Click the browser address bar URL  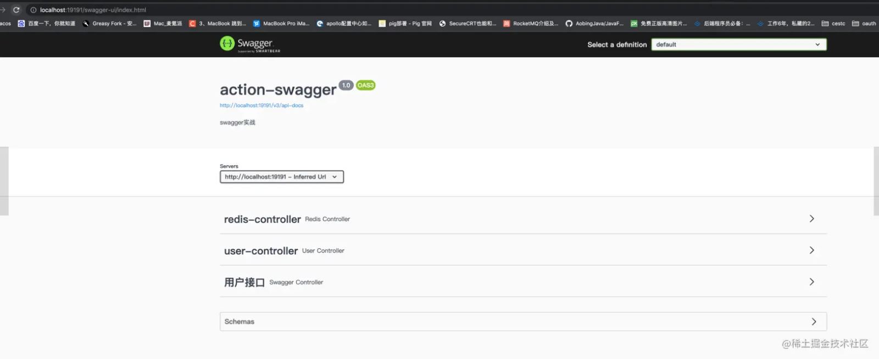pyautogui.click(x=93, y=10)
